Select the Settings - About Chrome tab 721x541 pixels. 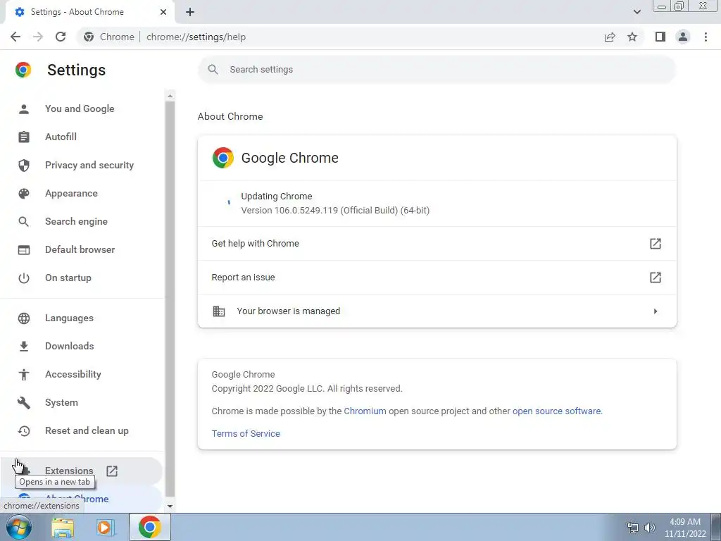[x=90, y=12]
